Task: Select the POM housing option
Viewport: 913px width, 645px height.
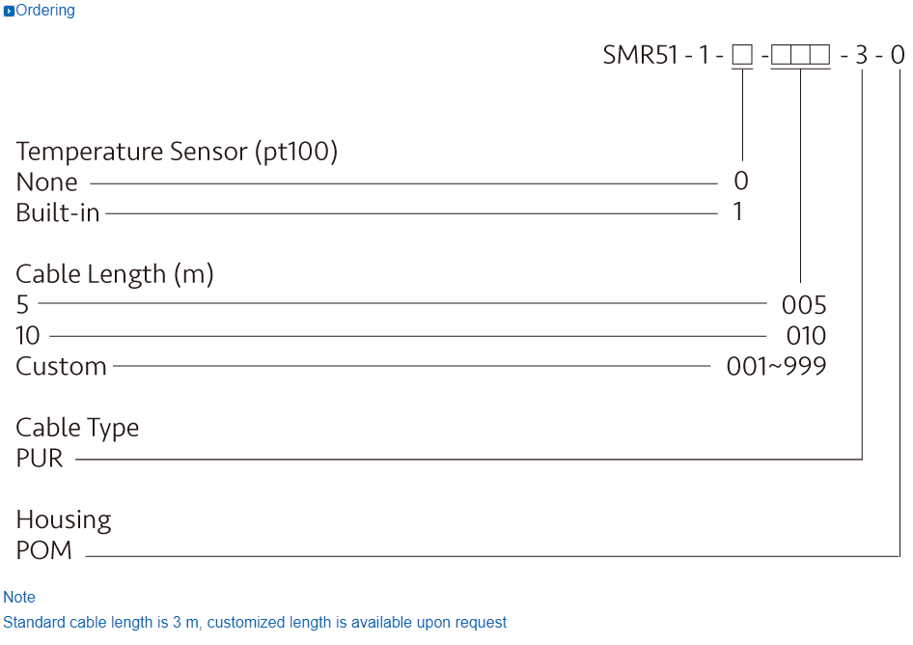Action: 43,551
